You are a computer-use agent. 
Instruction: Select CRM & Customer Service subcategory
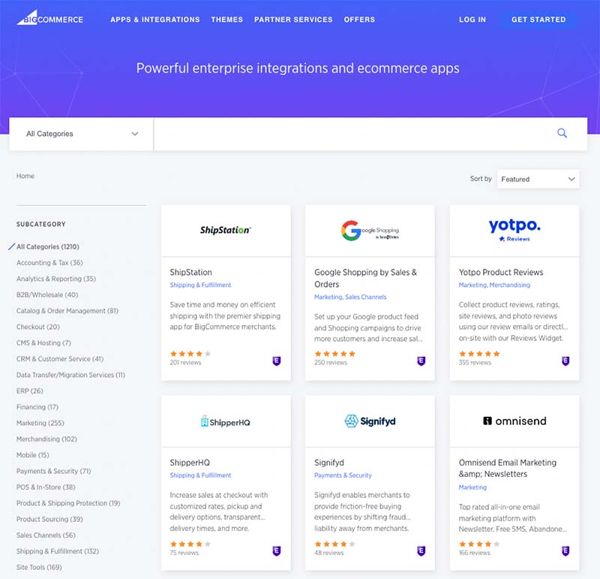(x=60, y=359)
